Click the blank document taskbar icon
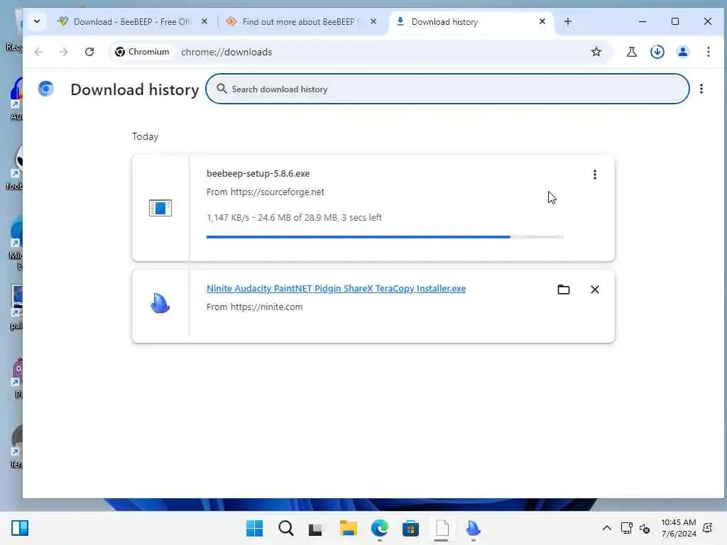This screenshot has width=727, height=545. pos(442,528)
